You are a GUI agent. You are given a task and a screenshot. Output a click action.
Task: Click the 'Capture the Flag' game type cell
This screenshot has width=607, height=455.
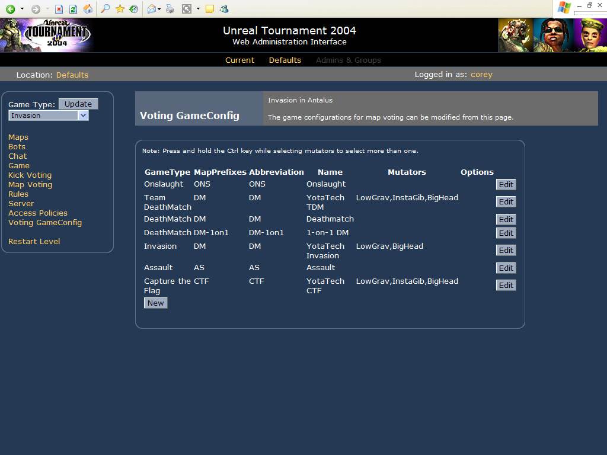click(x=167, y=286)
